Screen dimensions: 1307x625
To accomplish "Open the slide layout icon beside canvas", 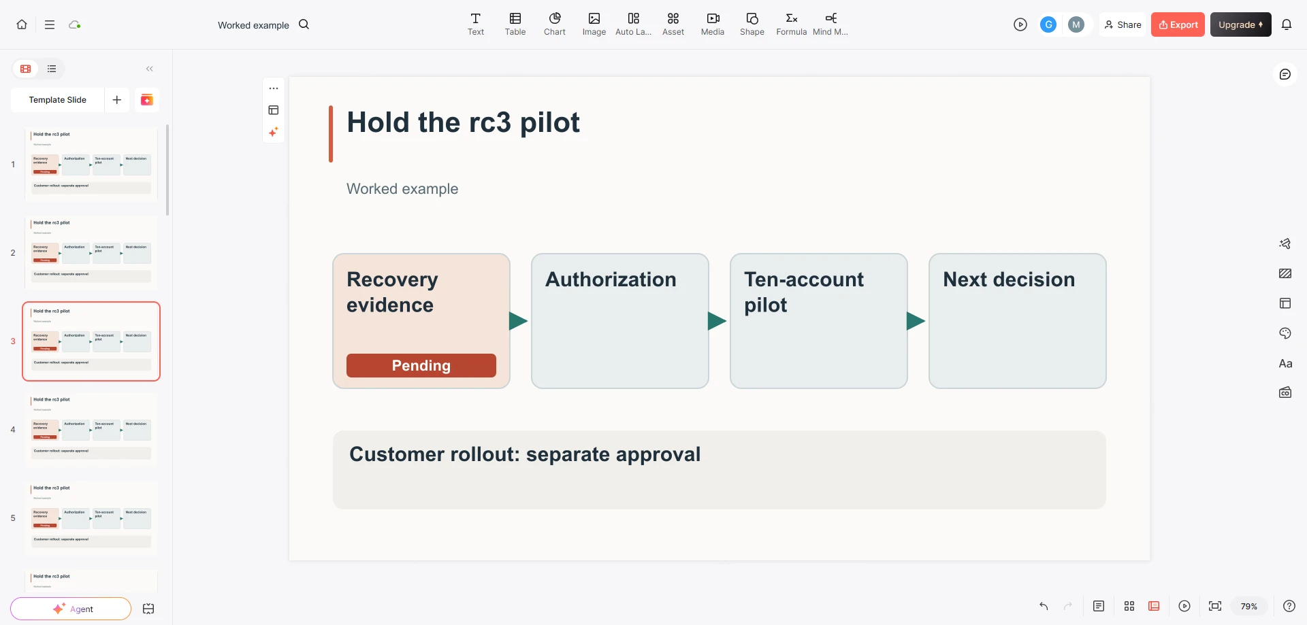I will pyautogui.click(x=274, y=110).
